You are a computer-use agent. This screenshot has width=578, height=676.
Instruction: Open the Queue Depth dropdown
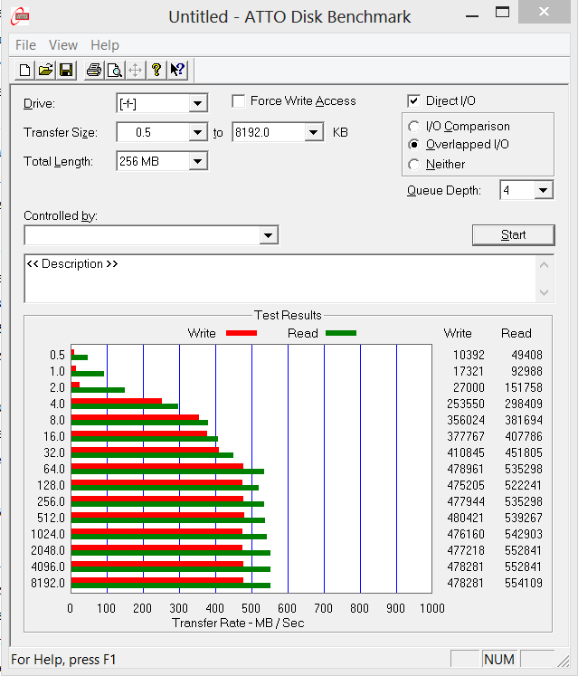click(x=543, y=191)
